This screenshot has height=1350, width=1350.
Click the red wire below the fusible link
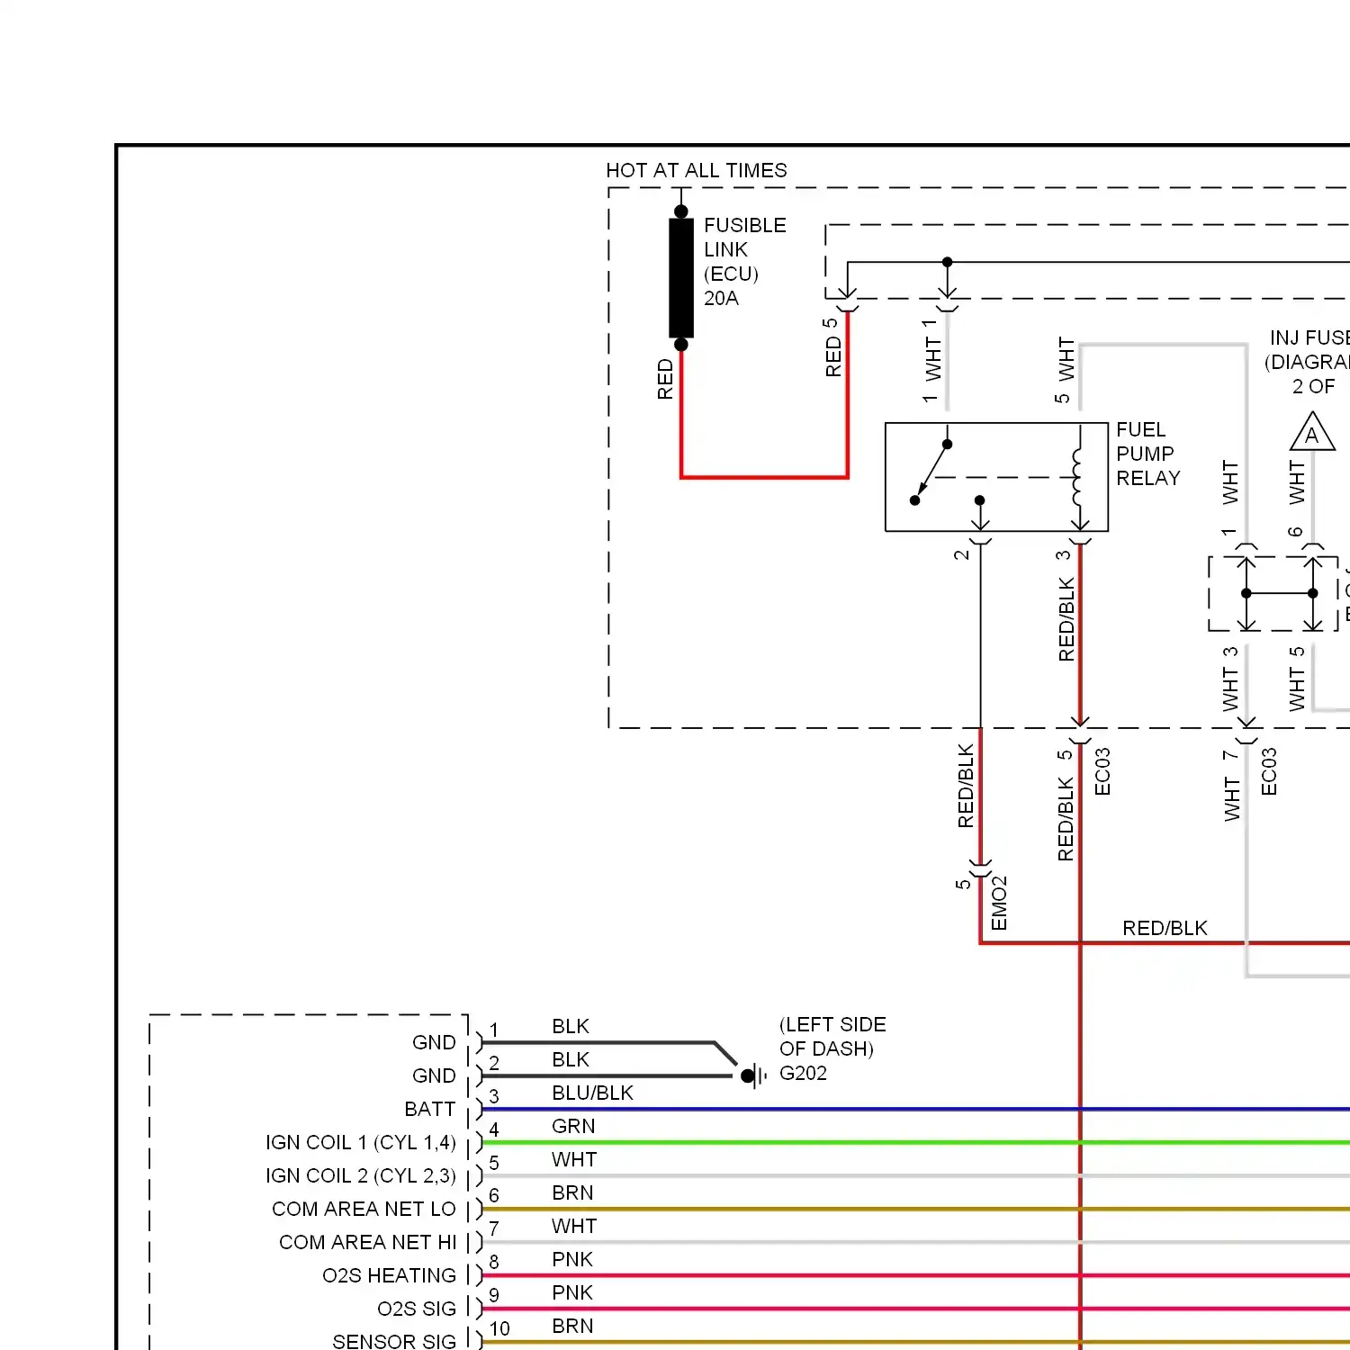pyautogui.click(x=764, y=476)
